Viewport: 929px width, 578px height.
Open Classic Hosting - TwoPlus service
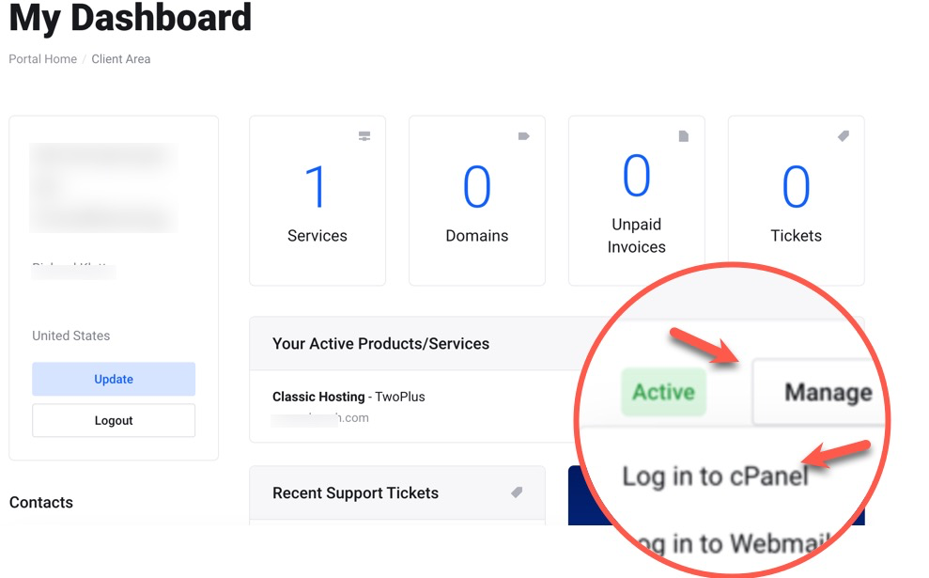point(348,397)
